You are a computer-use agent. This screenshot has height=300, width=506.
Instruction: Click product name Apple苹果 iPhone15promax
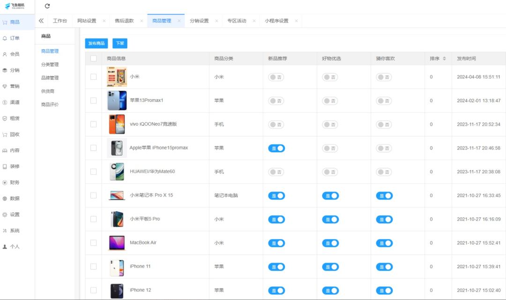[x=159, y=148]
